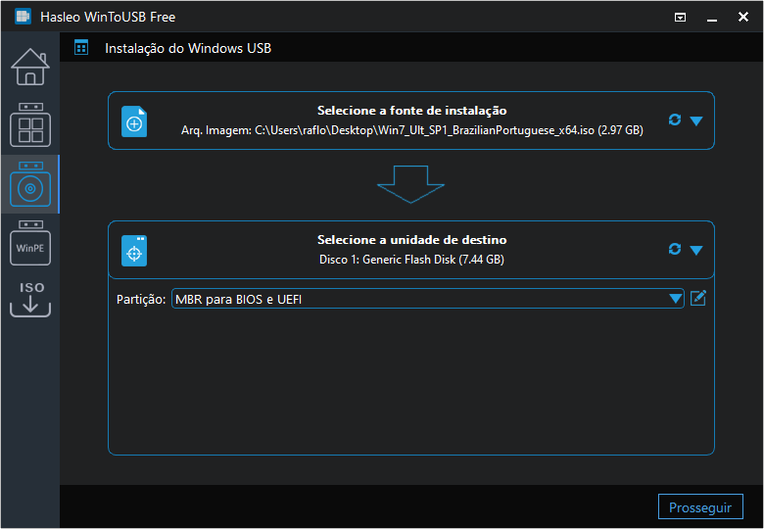Click the Prosseguir button
The height and width of the screenshot is (529, 764).
point(700,507)
